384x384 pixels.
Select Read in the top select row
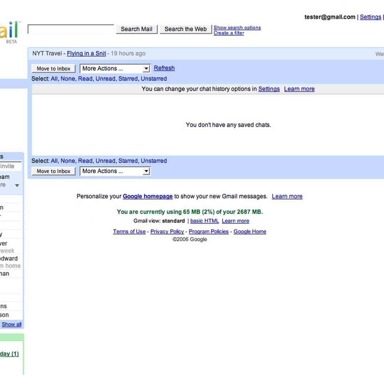[x=85, y=79]
